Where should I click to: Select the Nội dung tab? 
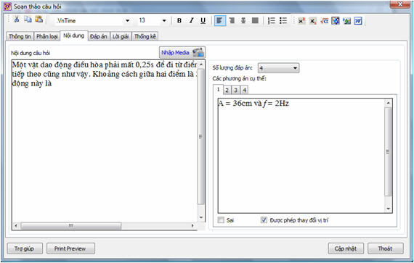pyautogui.click(x=74, y=36)
